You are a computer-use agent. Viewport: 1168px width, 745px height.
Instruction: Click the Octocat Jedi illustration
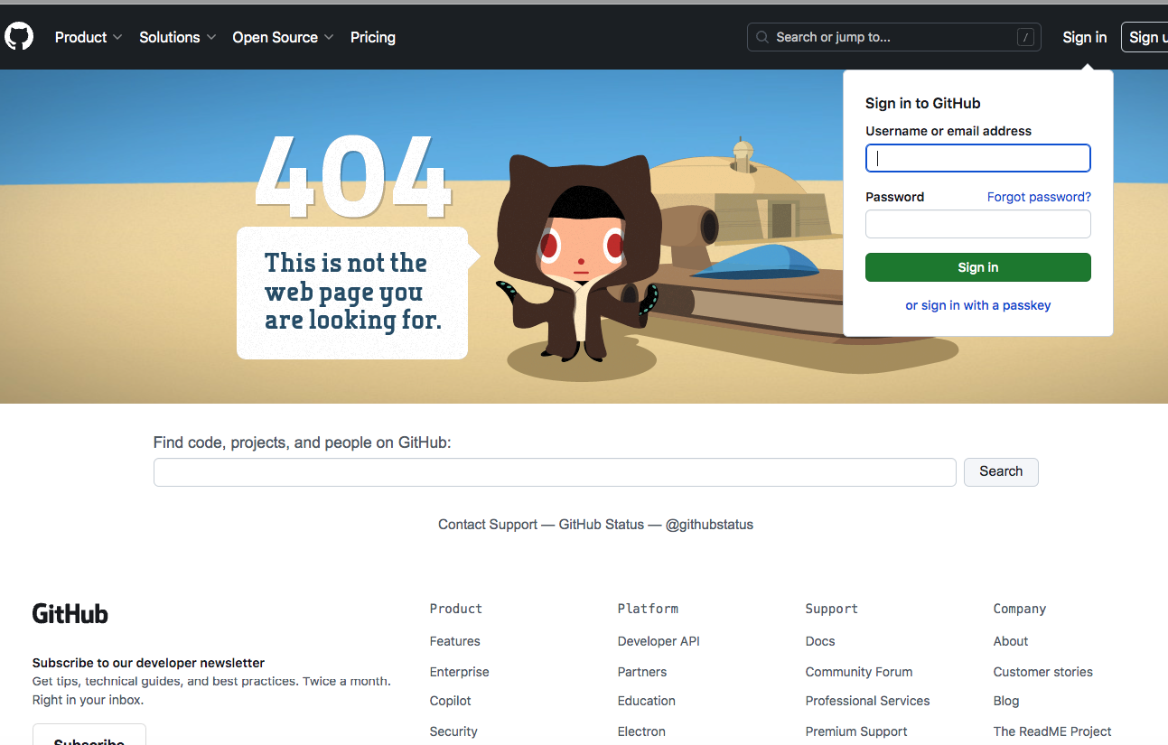click(578, 257)
